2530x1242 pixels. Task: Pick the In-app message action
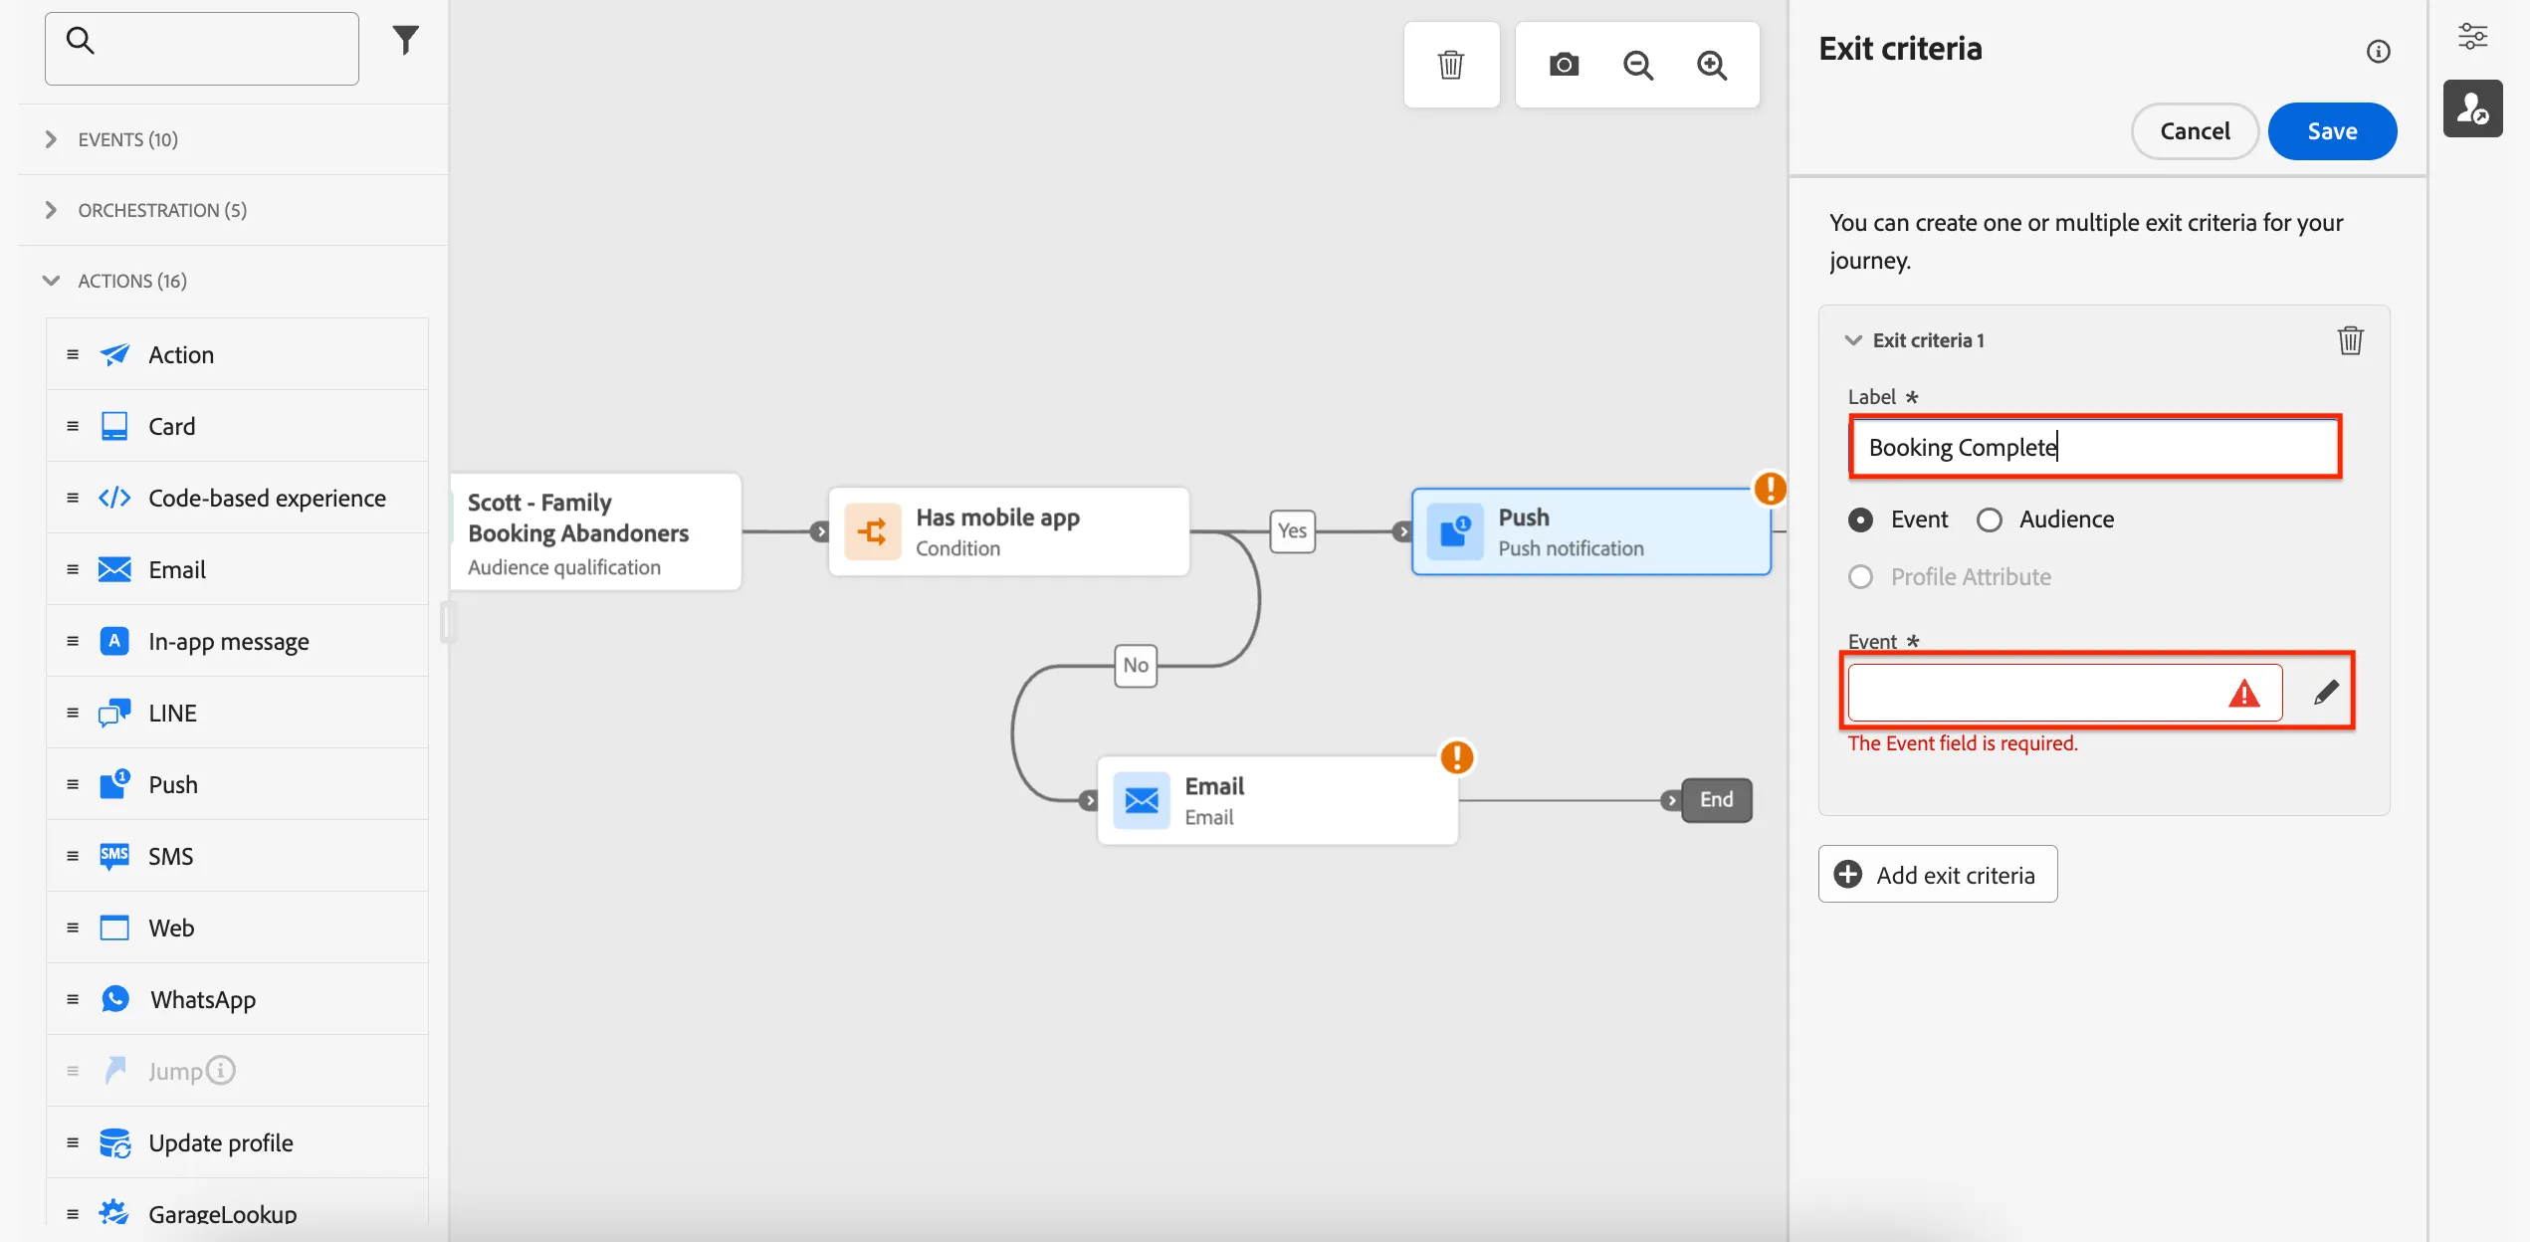[237, 641]
